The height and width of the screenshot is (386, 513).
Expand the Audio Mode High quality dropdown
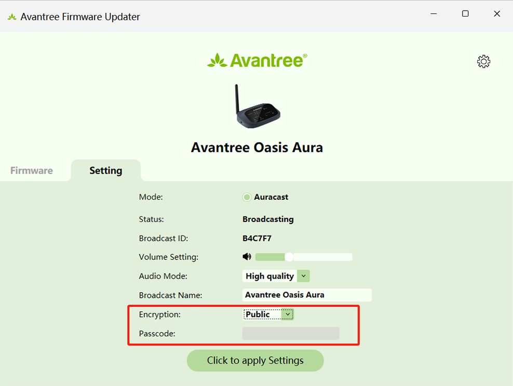[304, 276]
